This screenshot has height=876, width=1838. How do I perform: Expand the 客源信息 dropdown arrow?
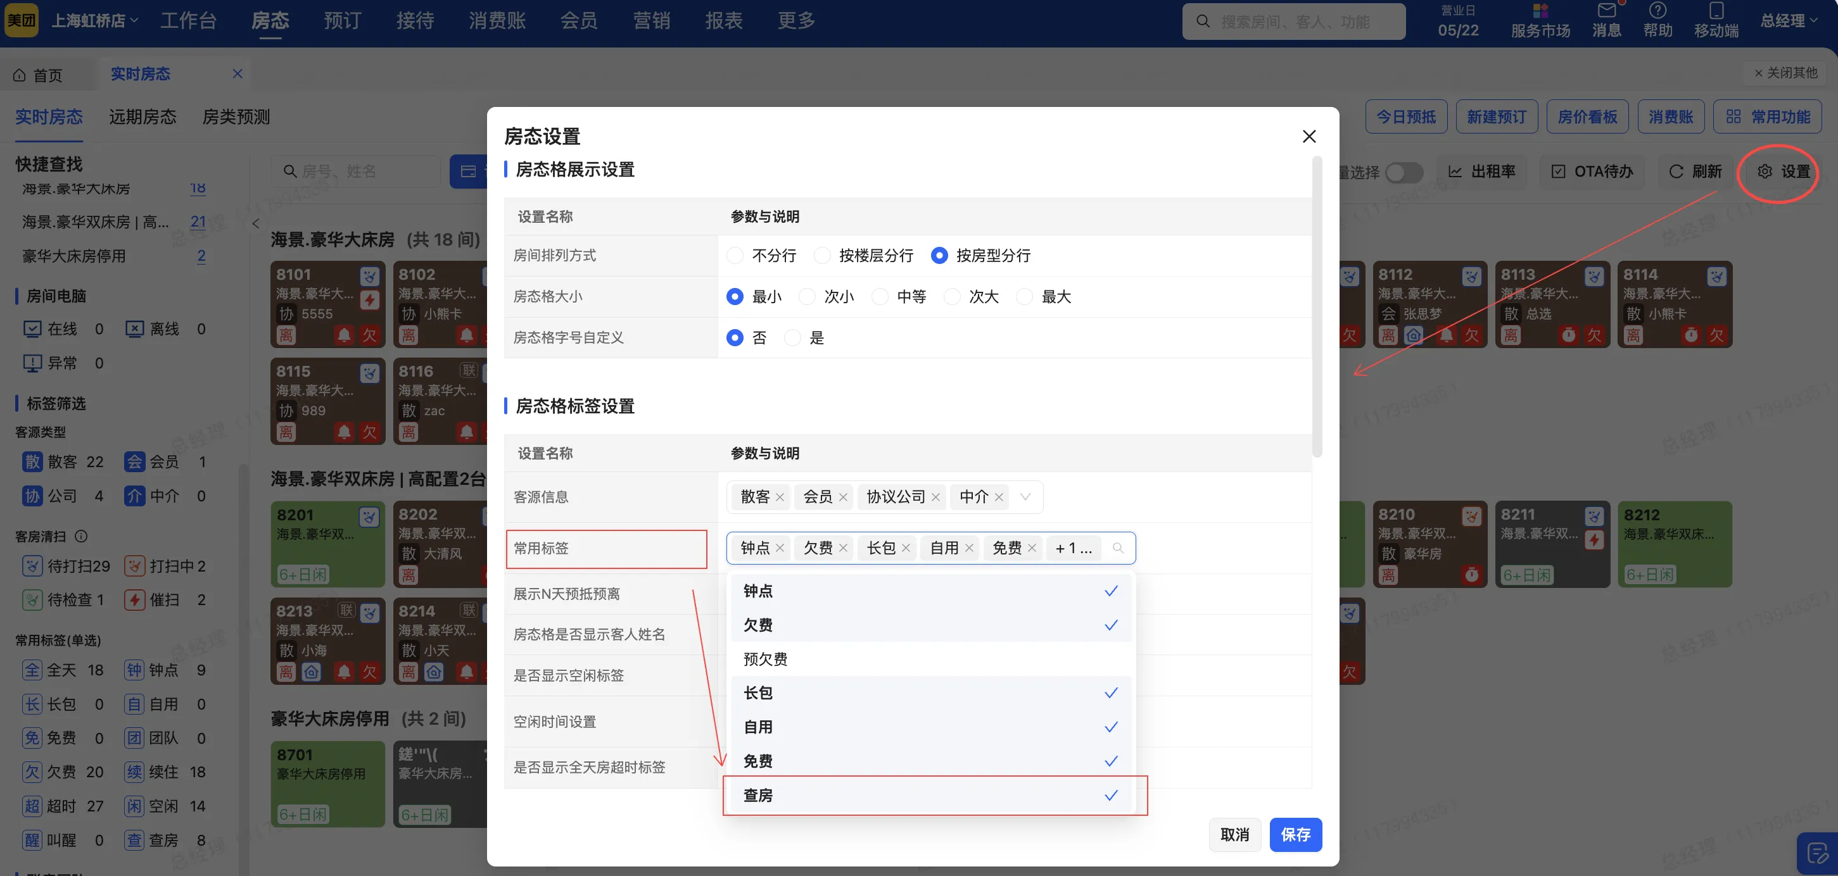1025,497
